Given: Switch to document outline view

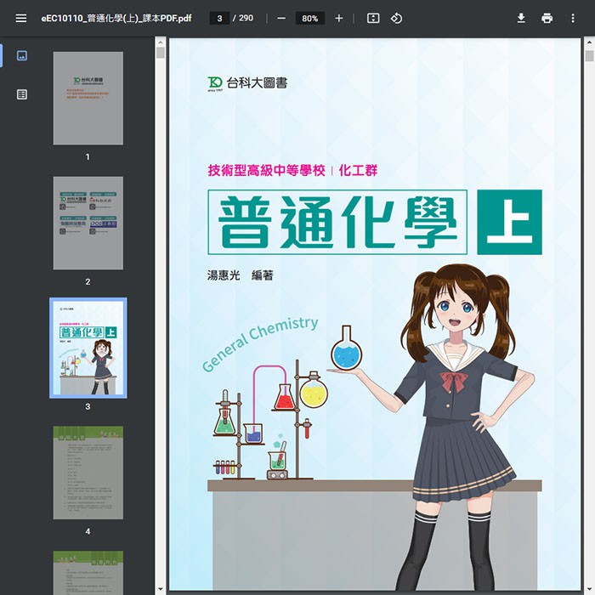Looking at the screenshot, I should tap(22, 94).
